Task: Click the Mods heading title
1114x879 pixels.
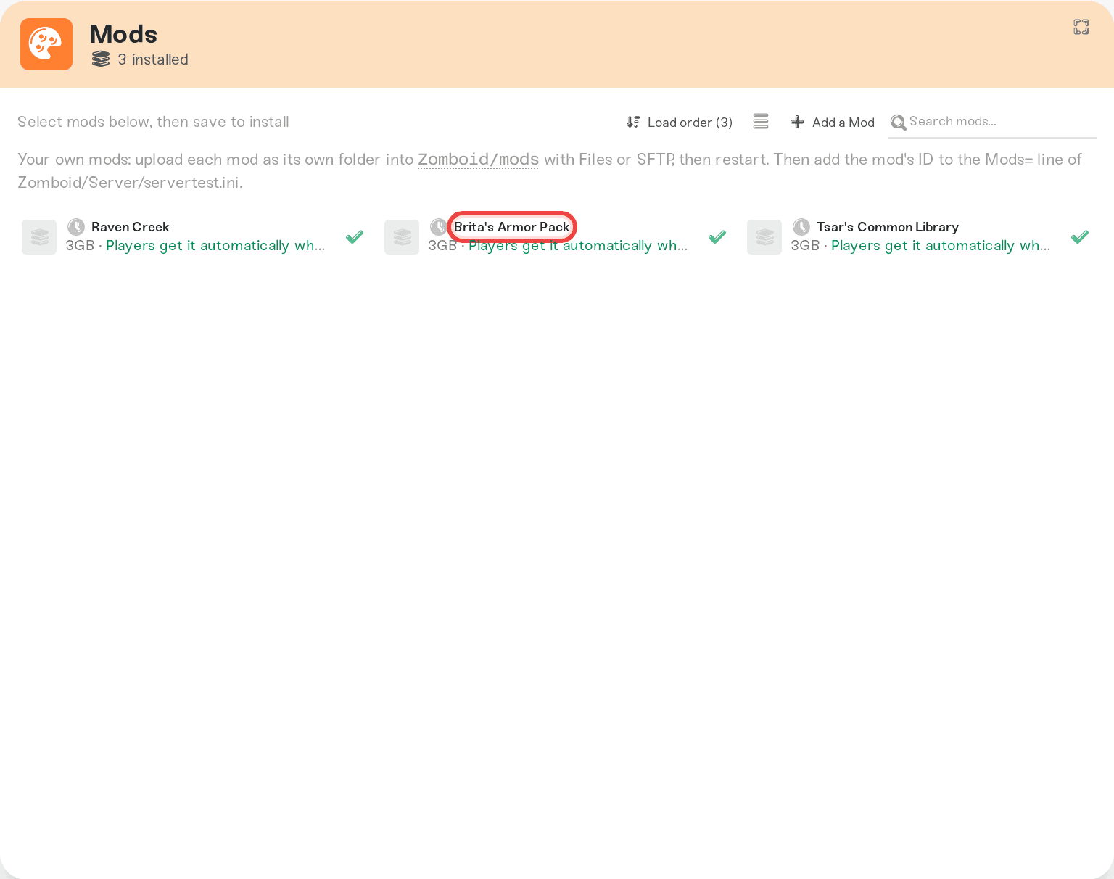Action: click(123, 34)
